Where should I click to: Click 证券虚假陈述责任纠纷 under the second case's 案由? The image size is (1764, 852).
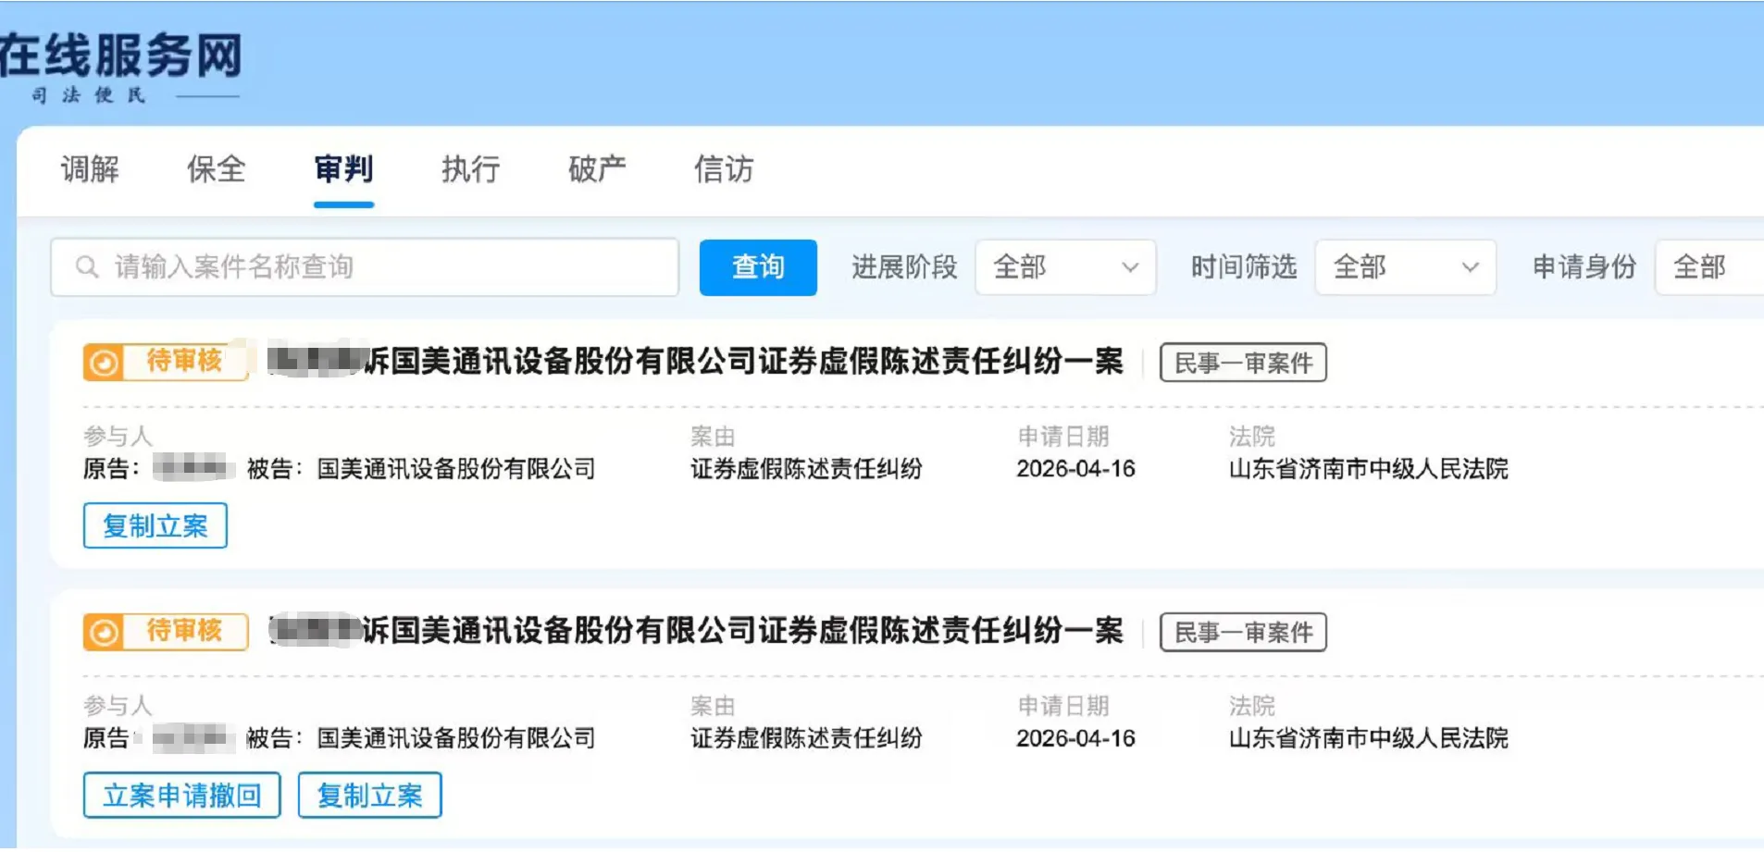[x=806, y=739]
